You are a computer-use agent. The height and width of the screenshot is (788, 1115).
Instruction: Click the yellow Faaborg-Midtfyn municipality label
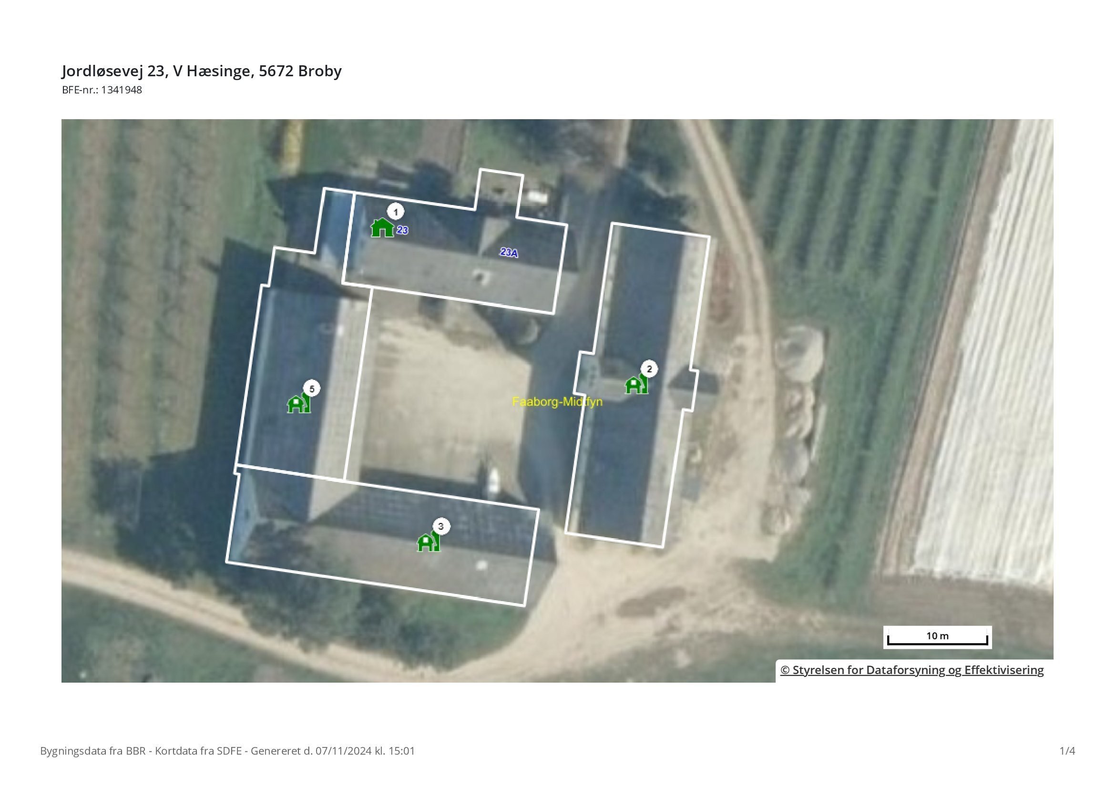[558, 402]
